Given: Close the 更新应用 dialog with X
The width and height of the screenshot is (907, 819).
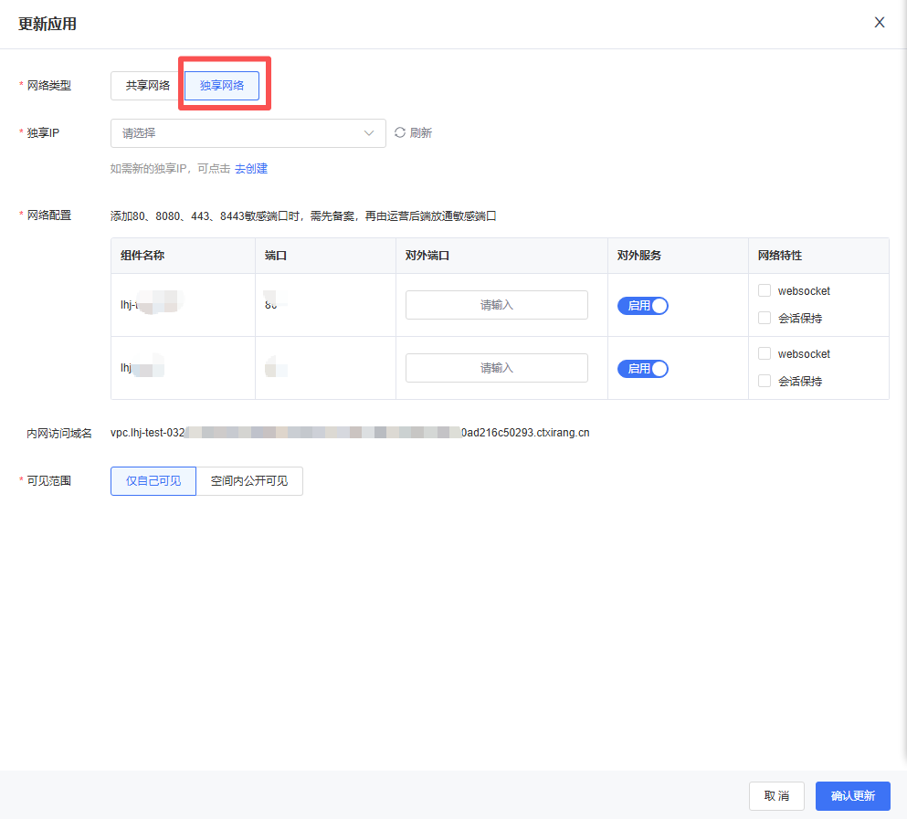Looking at the screenshot, I should pyautogui.click(x=880, y=23).
